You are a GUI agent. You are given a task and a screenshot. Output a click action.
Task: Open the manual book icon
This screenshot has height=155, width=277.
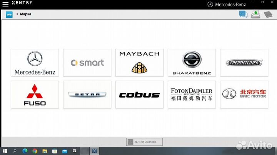[x=268, y=15]
